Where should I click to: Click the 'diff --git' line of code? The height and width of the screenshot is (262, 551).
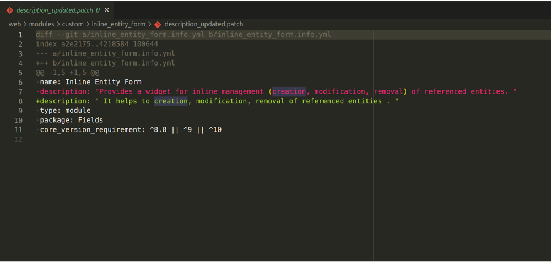tap(183, 35)
